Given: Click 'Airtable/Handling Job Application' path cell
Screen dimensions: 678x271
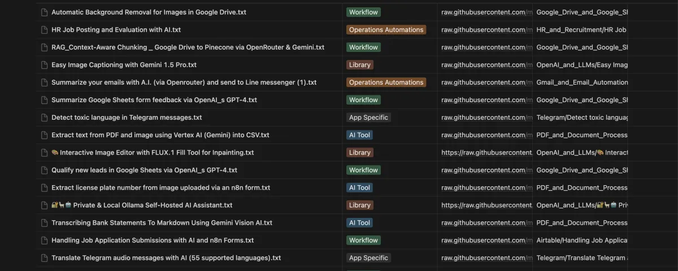Looking at the screenshot, I should [x=582, y=240].
